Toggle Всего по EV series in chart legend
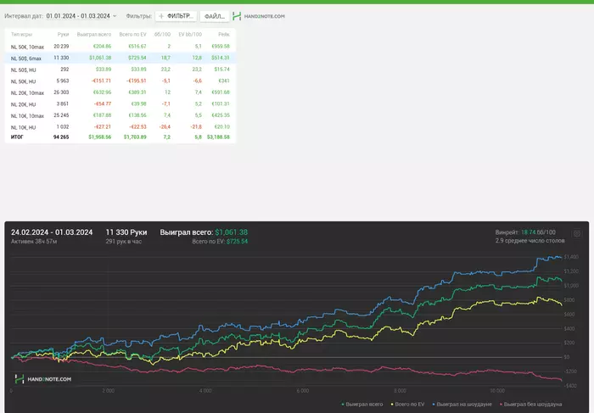 [x=407, y=405]
